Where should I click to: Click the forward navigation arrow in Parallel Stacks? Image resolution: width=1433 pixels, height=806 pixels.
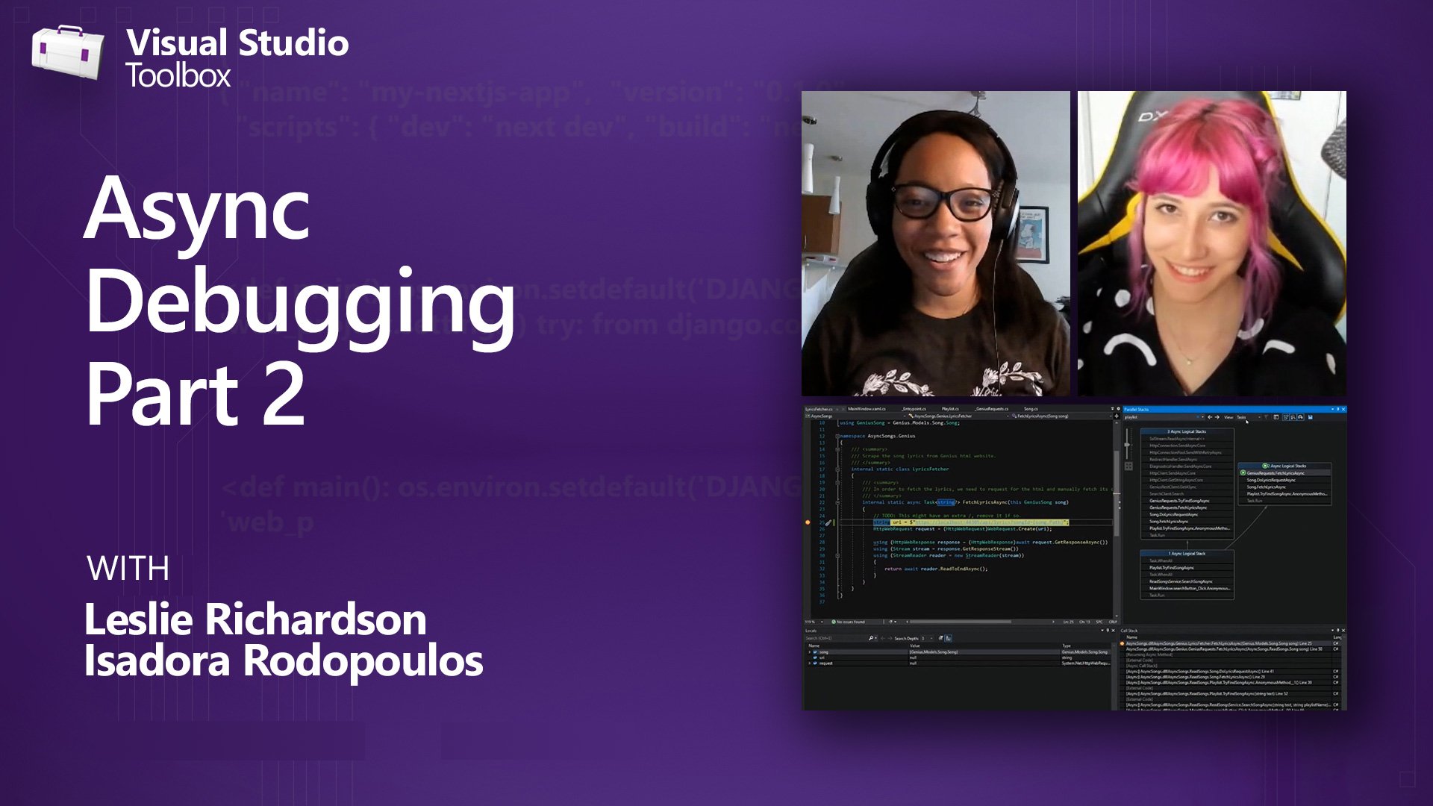pyautogui.click(x=1217, y=417)
